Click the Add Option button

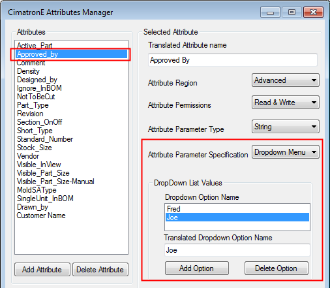(x=197, y=268)
